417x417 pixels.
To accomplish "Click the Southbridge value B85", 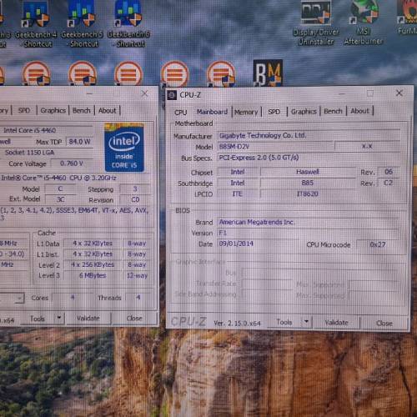I will point(308,183).
